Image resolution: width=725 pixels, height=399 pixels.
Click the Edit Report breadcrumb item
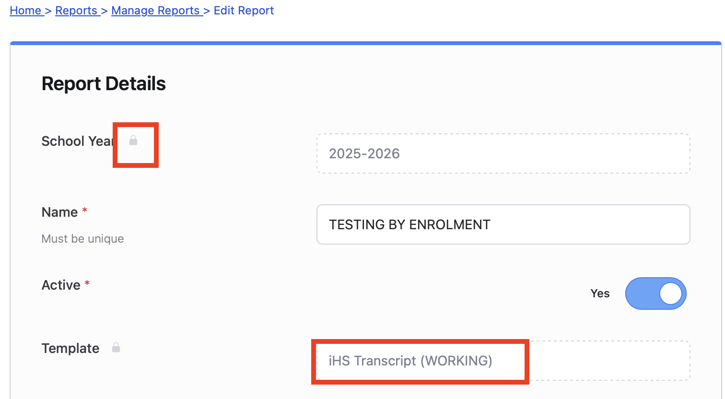[244, 11]
